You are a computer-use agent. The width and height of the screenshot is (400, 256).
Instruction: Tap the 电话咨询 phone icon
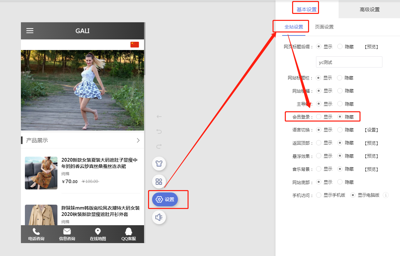(36, 232)
